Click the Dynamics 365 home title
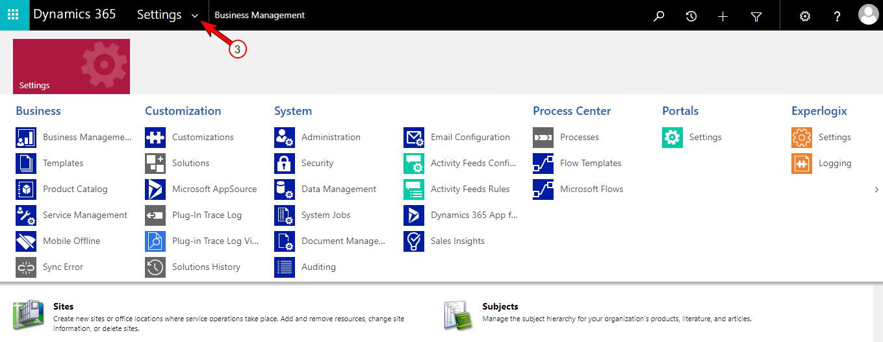883x342 pixels. [75, 14]
